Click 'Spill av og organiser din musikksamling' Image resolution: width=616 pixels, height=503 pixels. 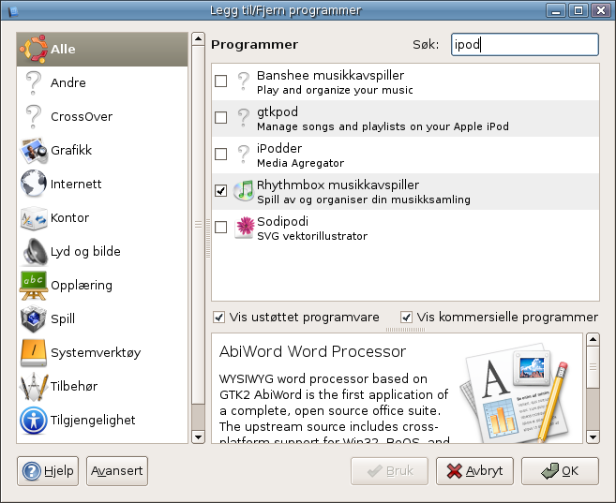pyautogui.click(x=364, y=200)
